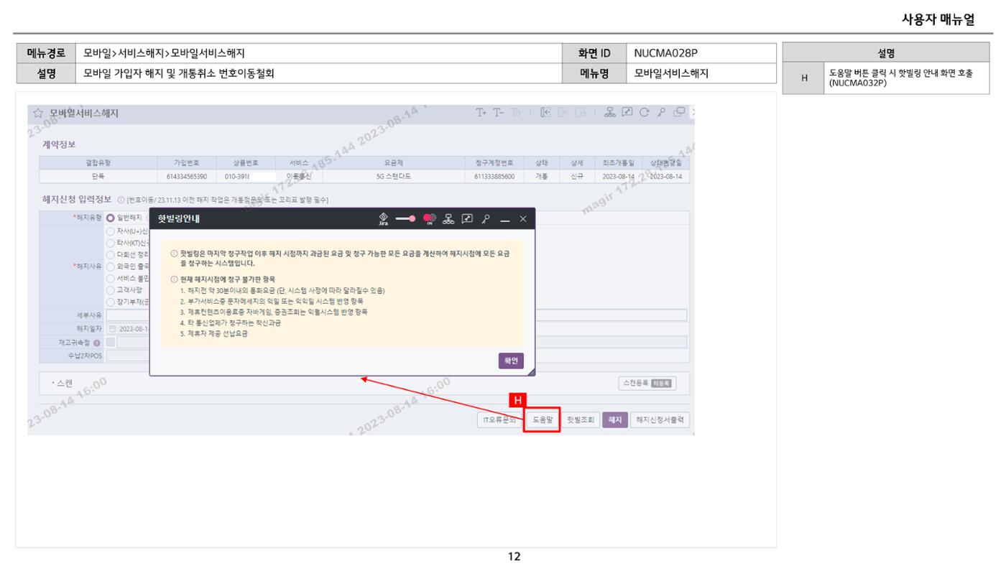Decrease text size with T- icon

497,113
